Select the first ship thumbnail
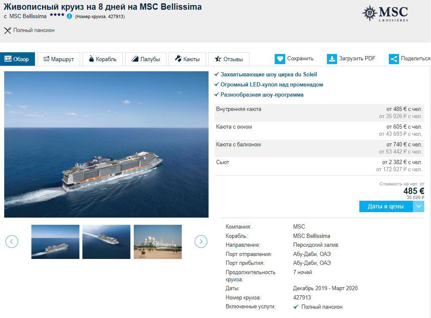 coord(55,242)
